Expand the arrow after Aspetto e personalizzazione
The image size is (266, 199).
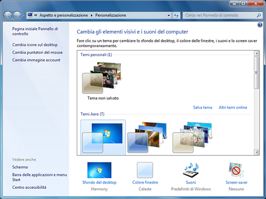point(92,15)
